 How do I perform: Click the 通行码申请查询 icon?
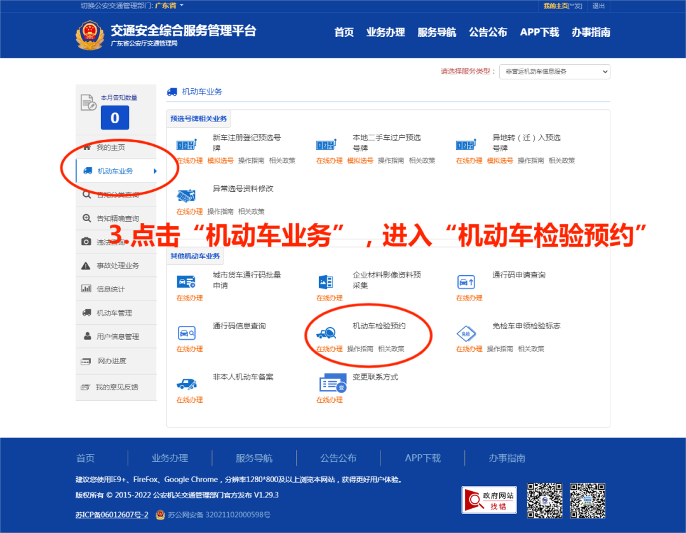tap(466, 282)
